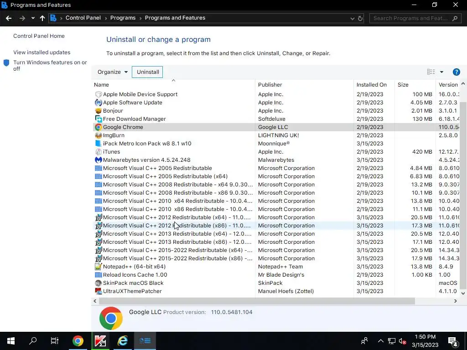Click the Bonjour package icon
This screenshot has width=467, height=350.
click(99, 111)
